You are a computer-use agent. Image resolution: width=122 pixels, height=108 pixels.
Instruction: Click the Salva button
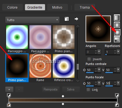(71, 89)
